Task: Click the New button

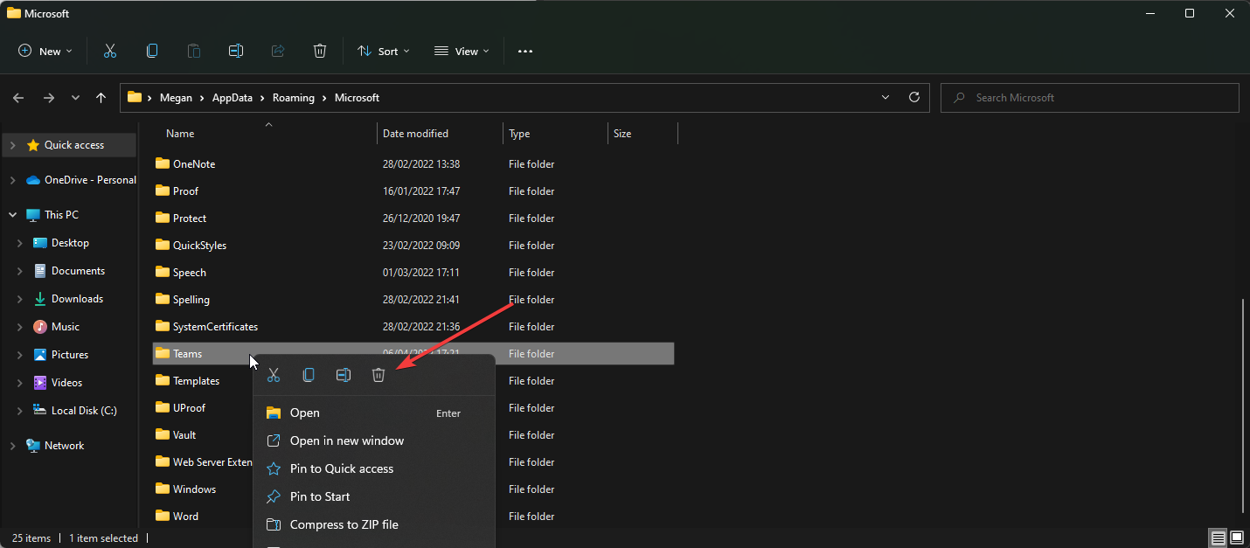Action: click(x=45, y=52)
